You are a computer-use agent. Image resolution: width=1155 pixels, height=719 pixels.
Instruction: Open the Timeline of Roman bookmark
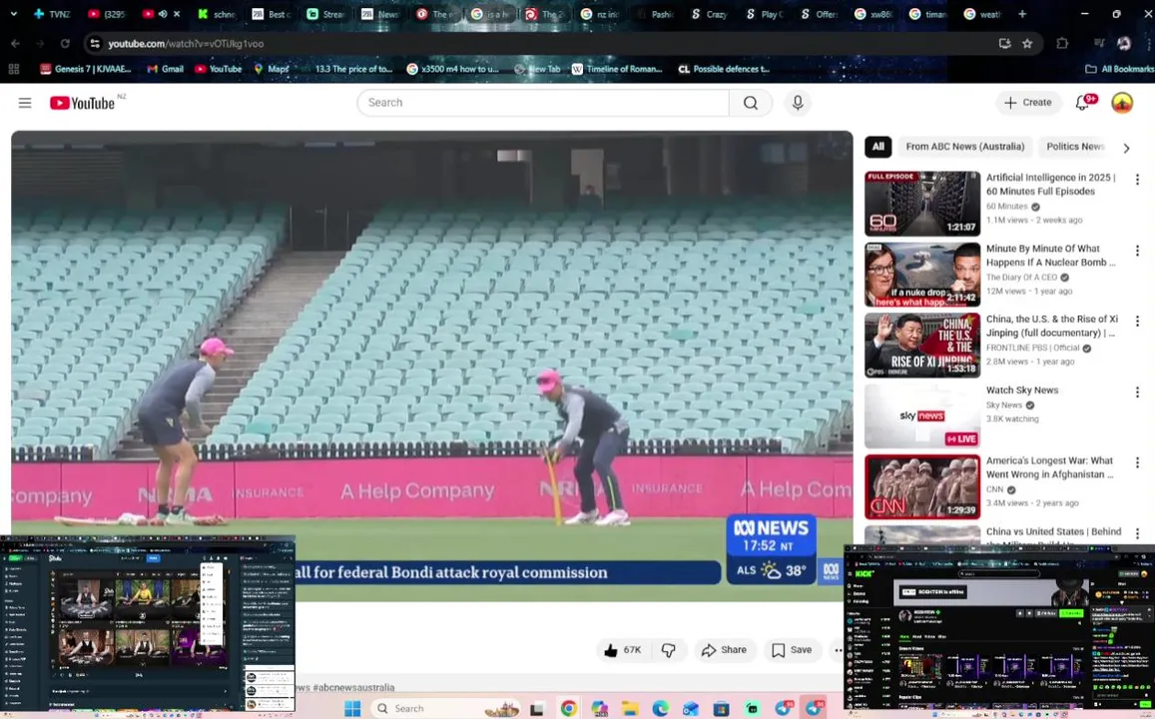coord(617,69)
